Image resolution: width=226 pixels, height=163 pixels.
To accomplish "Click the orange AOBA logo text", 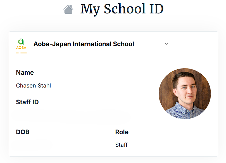I will tap(21, 48).
